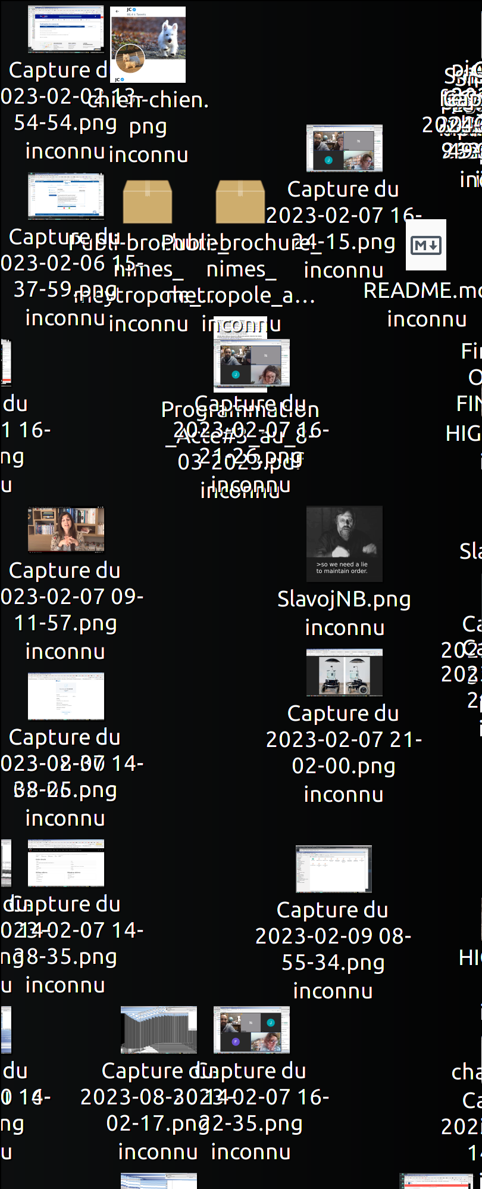Open screenshot thumbnail dated 2023-02-03 13-54-54
This screenshot has height=1189, width=482.
tap(65, 29)
